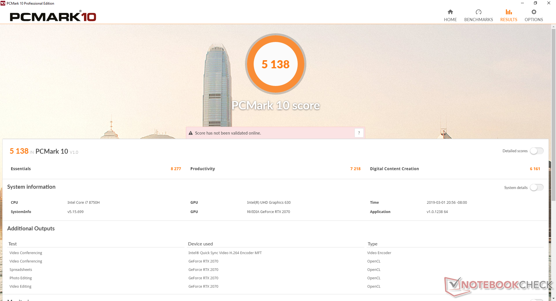Click the title bar app icon
The image size is (556, 301).
click(x=3, y=3)
